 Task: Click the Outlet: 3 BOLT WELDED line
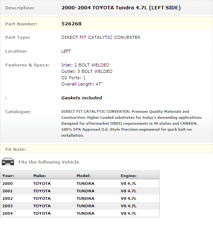point(87,71)
